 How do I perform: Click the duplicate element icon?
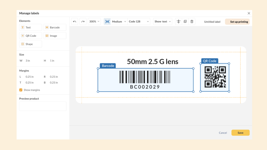pos(185,21)
